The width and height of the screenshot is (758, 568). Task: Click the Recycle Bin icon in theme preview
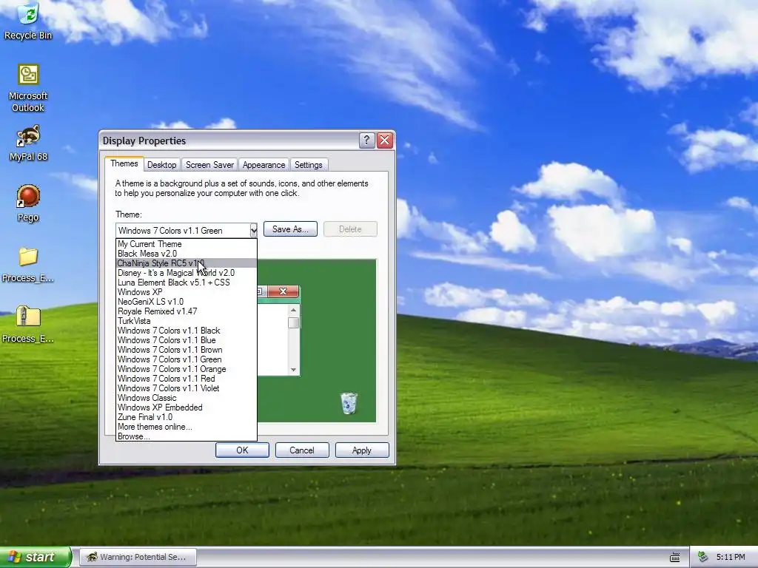[x=349, y=403]
